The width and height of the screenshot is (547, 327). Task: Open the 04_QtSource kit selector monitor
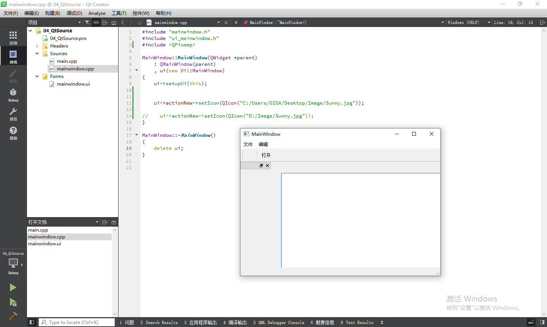[13, 263]
